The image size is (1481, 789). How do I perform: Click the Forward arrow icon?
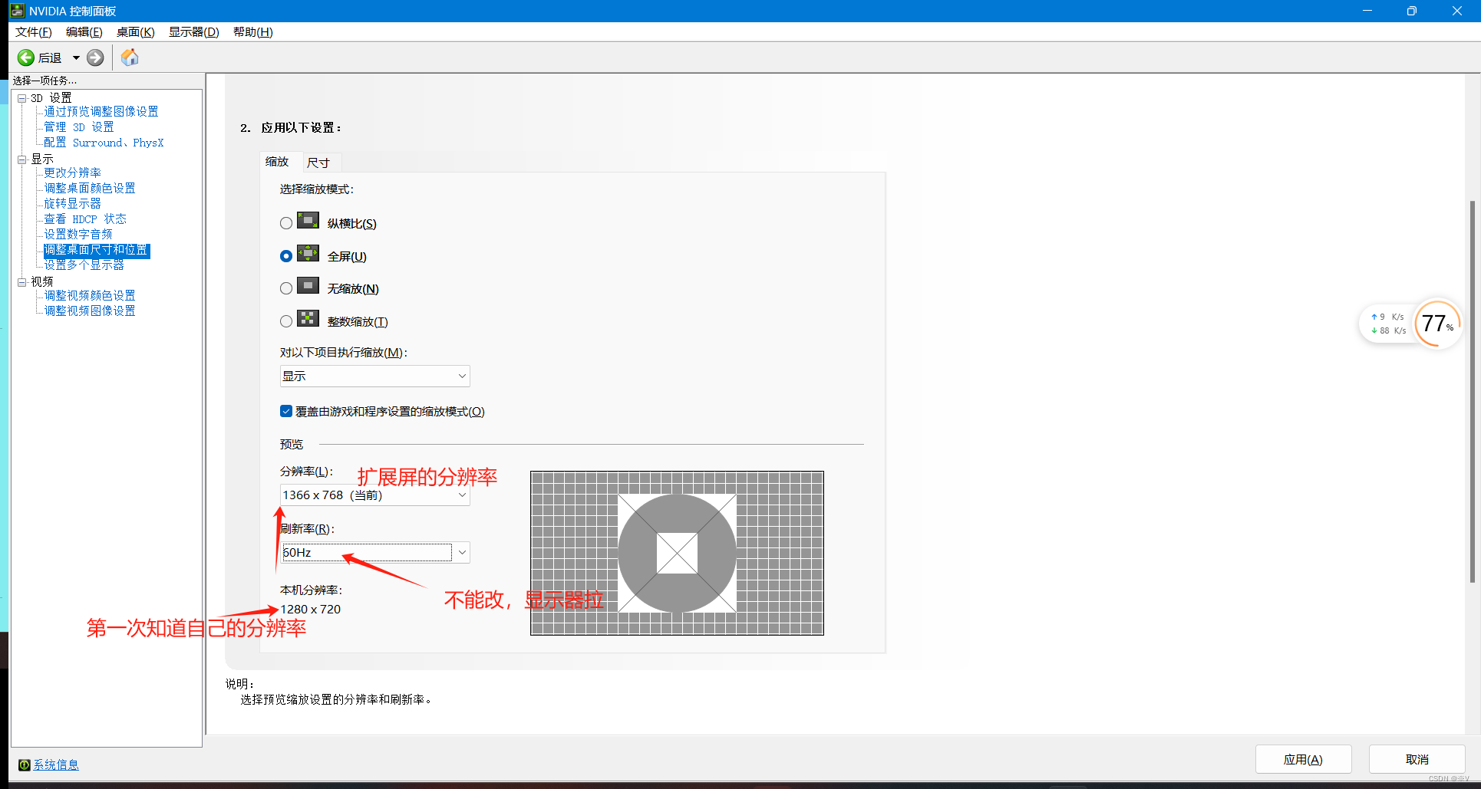click(95, 58)
